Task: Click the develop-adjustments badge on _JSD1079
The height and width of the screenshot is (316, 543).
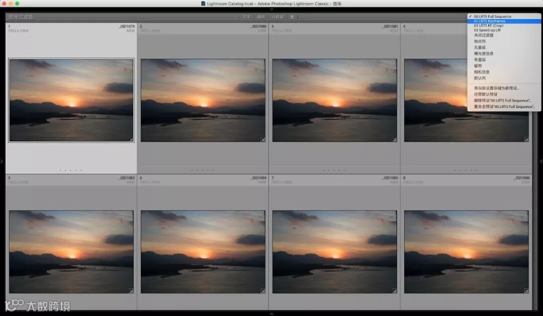Action: pyautogui.click(x=131, y=139)
